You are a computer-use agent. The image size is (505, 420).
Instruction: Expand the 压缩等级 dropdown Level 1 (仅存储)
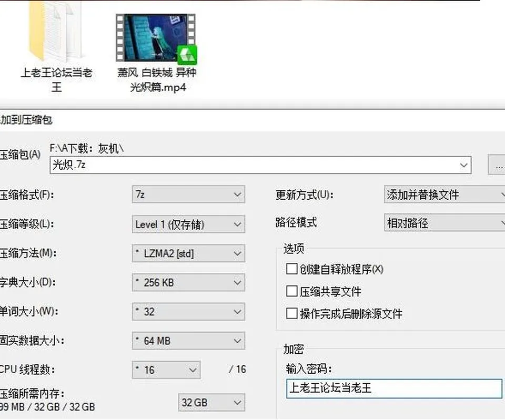(188, 224)
